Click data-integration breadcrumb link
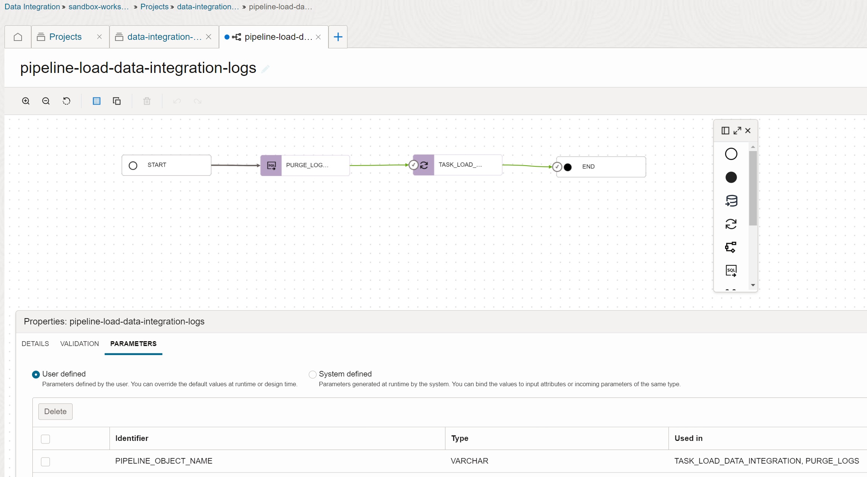Image resolution: width=867 pixels, height=477 pixels. (x=207, y=7)
